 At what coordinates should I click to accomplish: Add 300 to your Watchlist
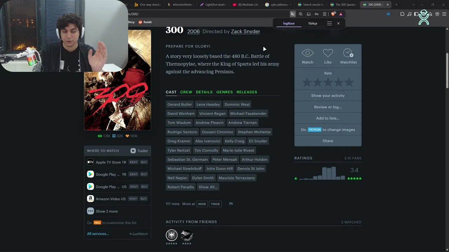click(348, 53)
